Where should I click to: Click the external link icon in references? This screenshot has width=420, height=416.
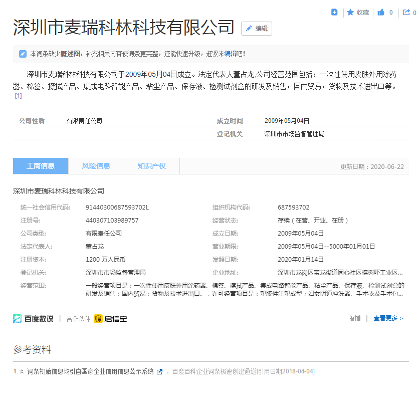(x=159, y=371)
